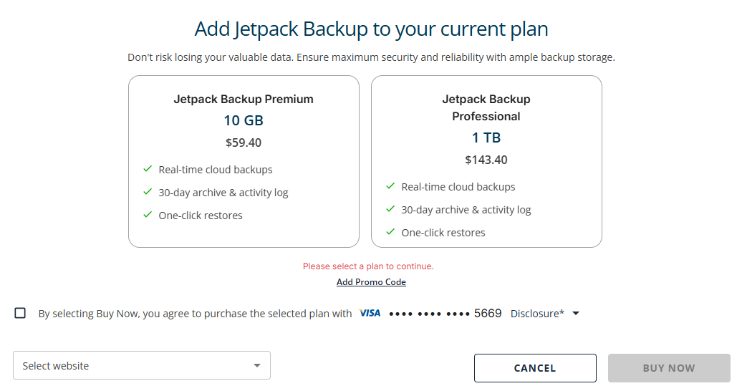Click checkmark beside Professional one-click restores
The image size is (742, 391).
pyautogui.click(x=390, y=232)
